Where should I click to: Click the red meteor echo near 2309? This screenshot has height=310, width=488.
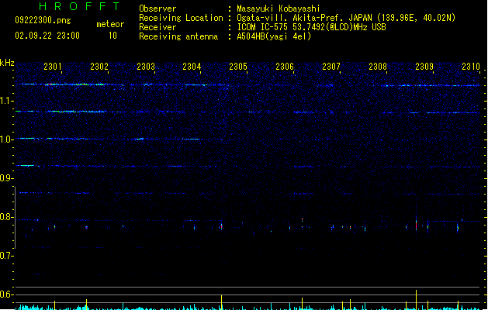(x=416, y=225)
